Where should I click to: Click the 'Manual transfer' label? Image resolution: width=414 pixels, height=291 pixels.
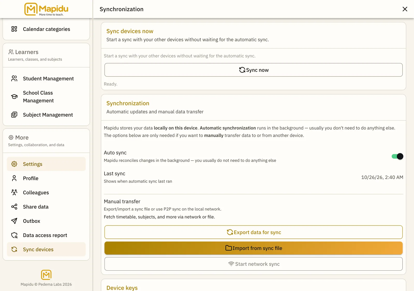click(122, 201)
